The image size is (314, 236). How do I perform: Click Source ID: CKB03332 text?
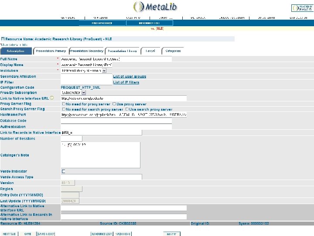[118, 223]
